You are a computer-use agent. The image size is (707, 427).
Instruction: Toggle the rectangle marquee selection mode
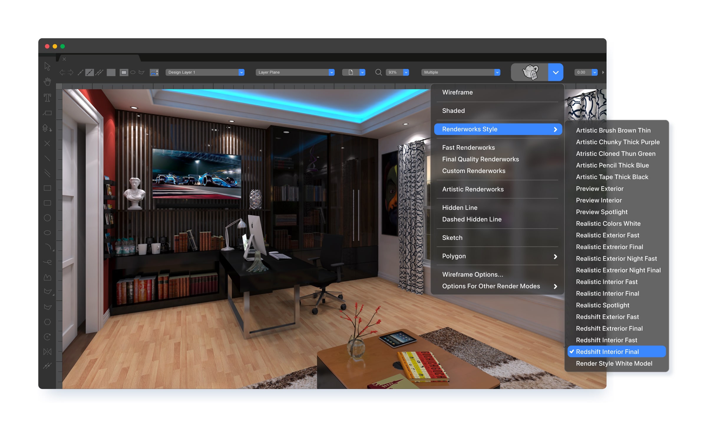coord(124,72)
